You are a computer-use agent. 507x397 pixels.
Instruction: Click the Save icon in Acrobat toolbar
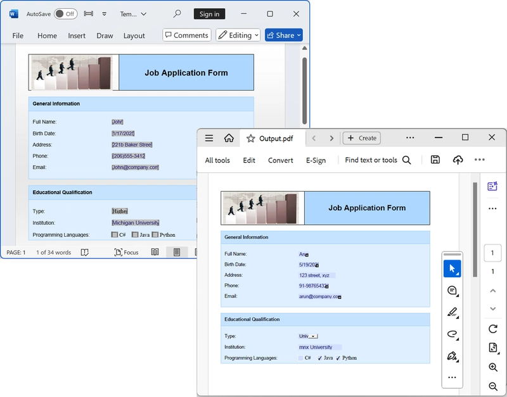click(x=435, y=160)
